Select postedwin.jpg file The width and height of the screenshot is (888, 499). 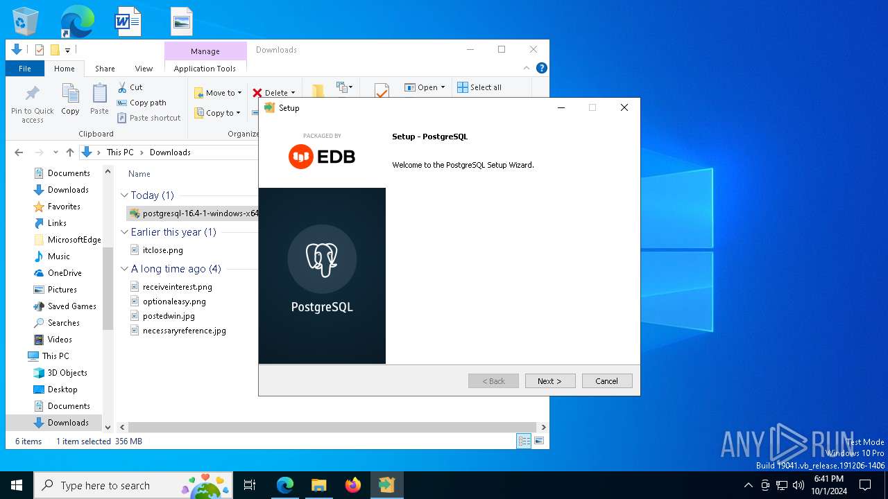point(169,316)
